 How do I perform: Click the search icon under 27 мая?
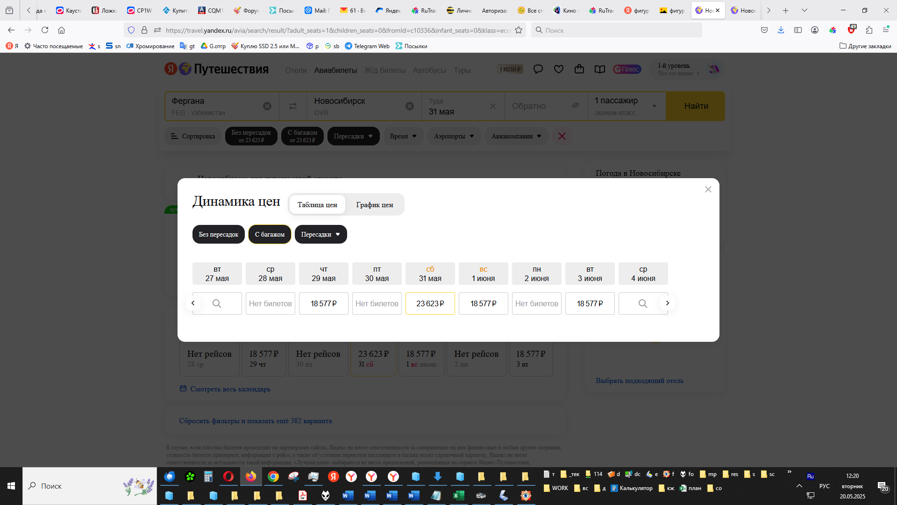(217, 303)
